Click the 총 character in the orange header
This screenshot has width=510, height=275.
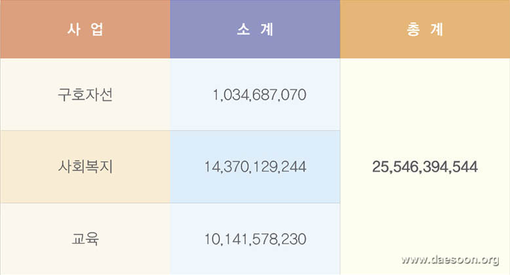414,29
